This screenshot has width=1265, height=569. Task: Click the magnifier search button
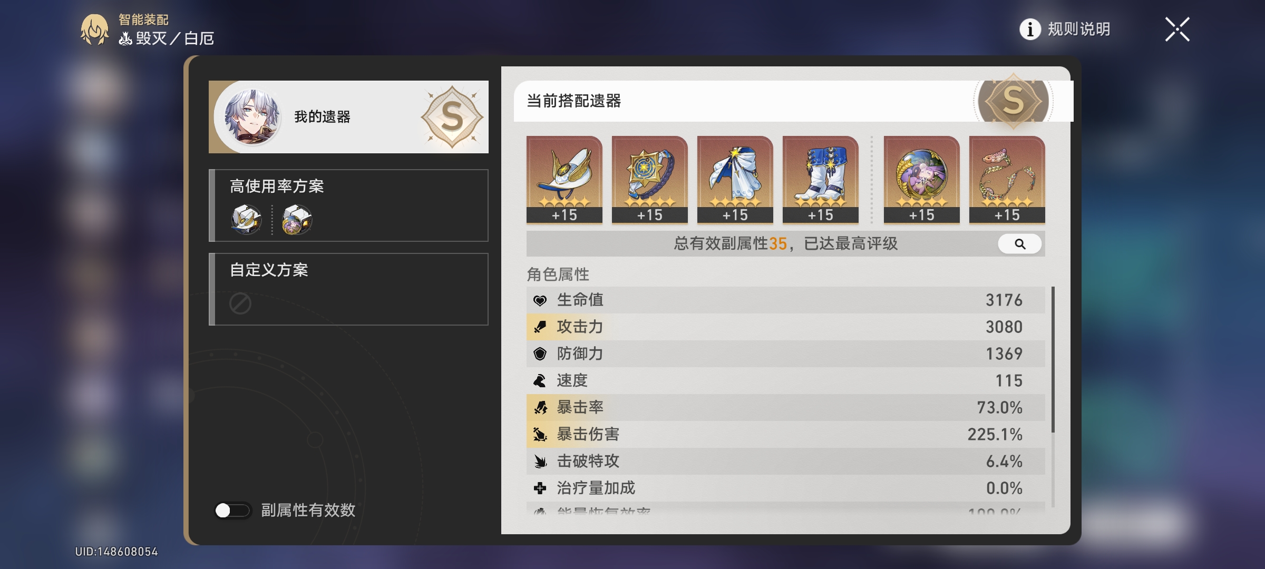point(1020,244)
